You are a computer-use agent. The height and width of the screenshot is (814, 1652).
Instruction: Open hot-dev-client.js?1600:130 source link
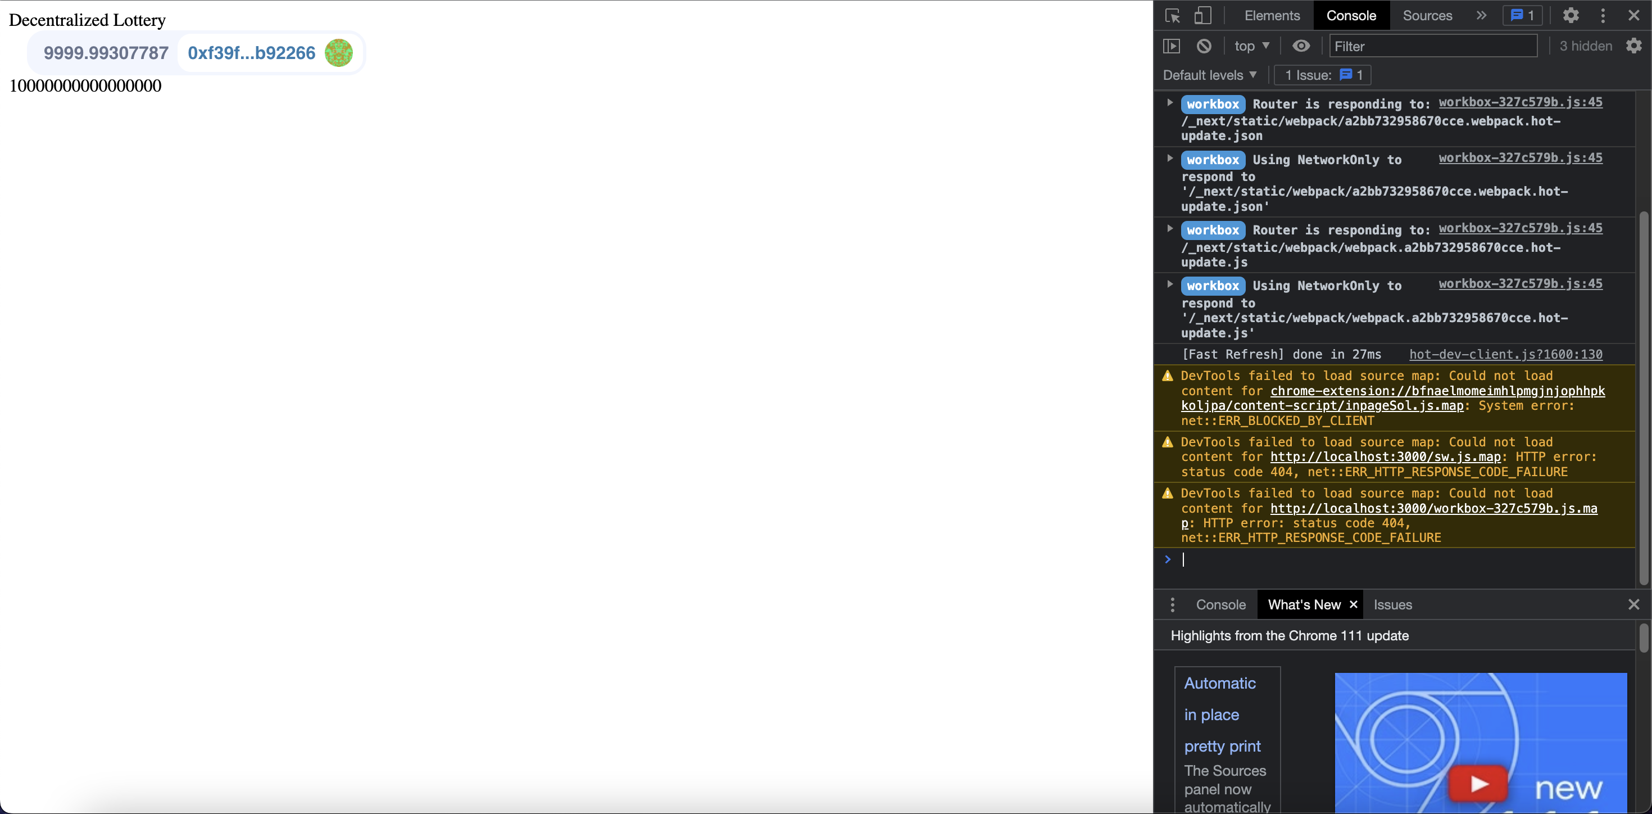click(x=1505, y=354)
